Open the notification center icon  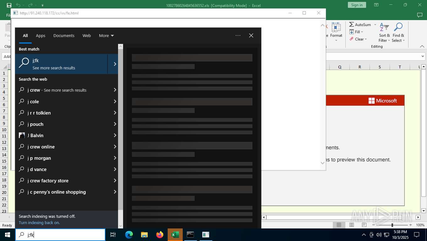[417, 235]
